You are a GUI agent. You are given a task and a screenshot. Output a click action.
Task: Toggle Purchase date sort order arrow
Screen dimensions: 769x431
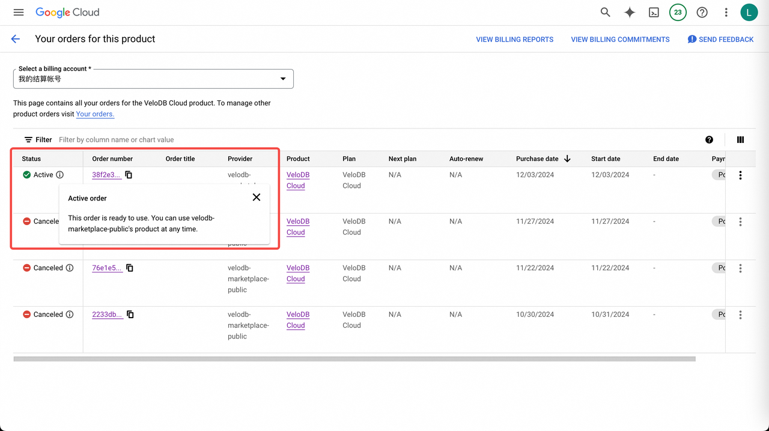coord(567,158)
